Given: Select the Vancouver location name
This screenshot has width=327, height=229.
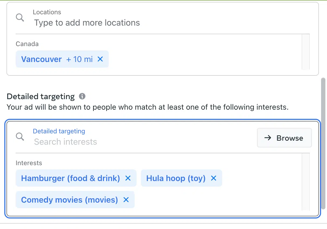Looking at the screenshot, I should (x=41, y=59).
